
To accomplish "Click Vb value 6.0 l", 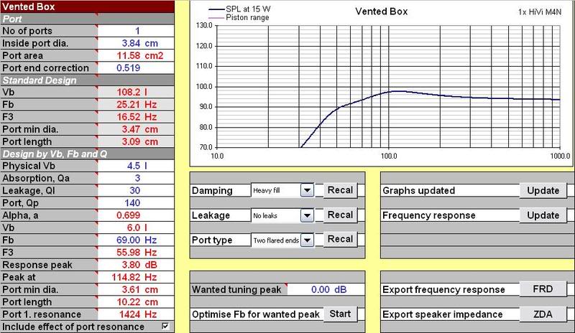I will click(x=137, y=228).
